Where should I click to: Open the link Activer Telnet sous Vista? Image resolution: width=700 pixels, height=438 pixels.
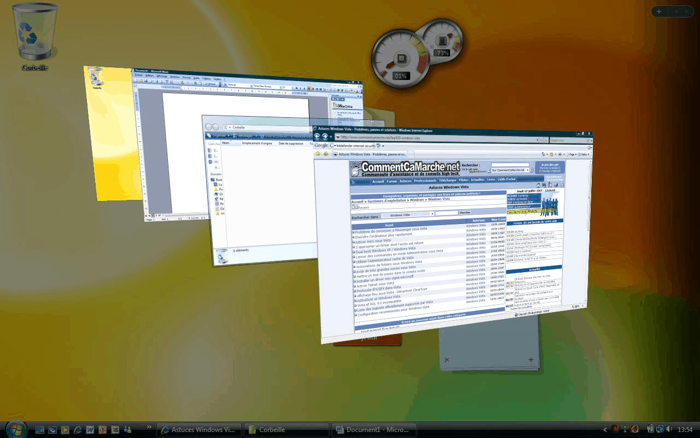374,285
